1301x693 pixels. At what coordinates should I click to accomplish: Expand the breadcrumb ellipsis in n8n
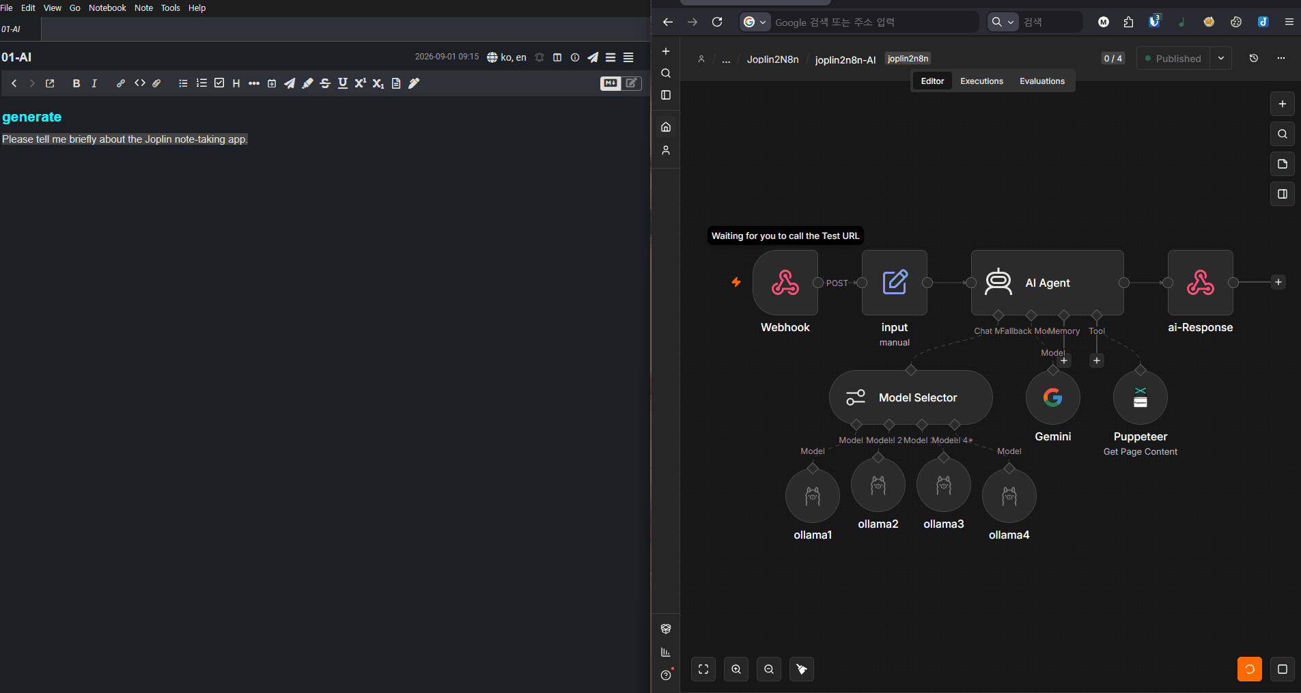[x=726, y=59]
